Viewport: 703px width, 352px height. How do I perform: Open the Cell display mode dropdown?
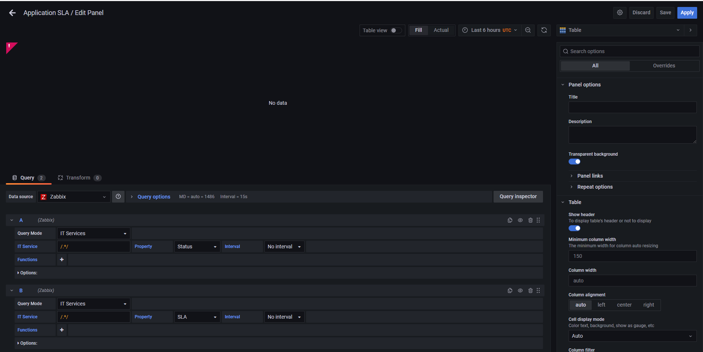[632, 336]
